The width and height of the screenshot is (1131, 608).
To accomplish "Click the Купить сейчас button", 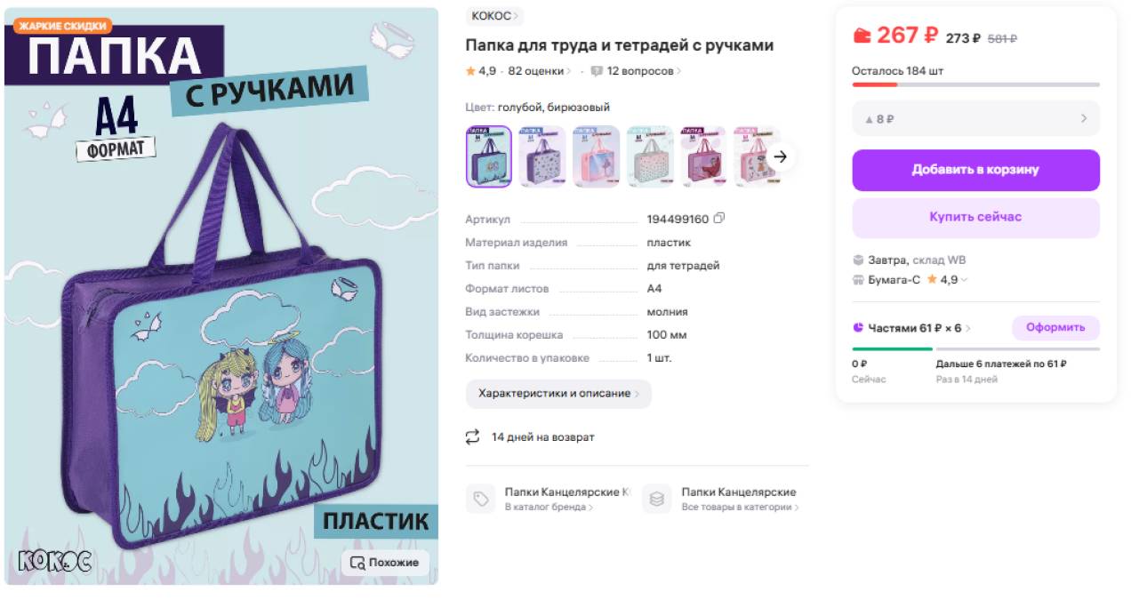I will (x=975, y=218).
